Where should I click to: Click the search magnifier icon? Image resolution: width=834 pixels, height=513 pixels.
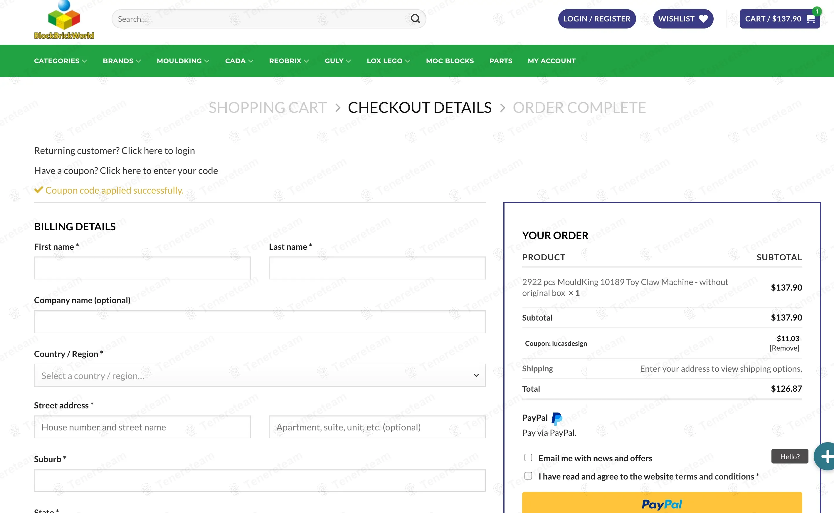pyautogui.click(x=415, y=19)
